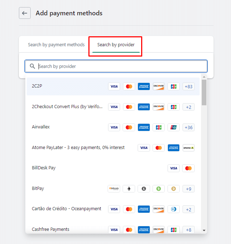
Task: Expand the +9 badge for BitPay
Action: [x=189, y=189]
